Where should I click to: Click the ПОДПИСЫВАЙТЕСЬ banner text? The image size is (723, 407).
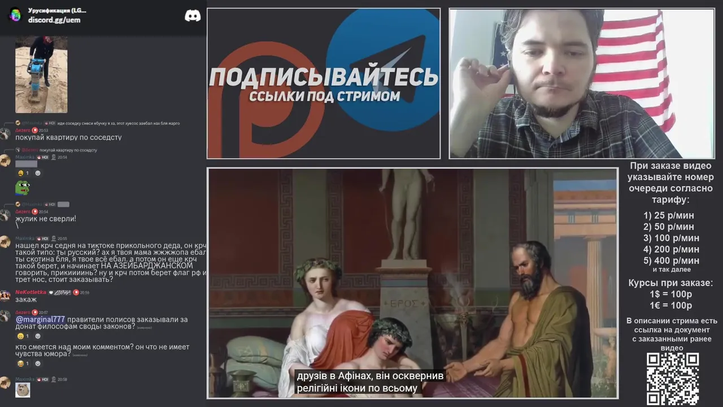(x=324, y=77)
